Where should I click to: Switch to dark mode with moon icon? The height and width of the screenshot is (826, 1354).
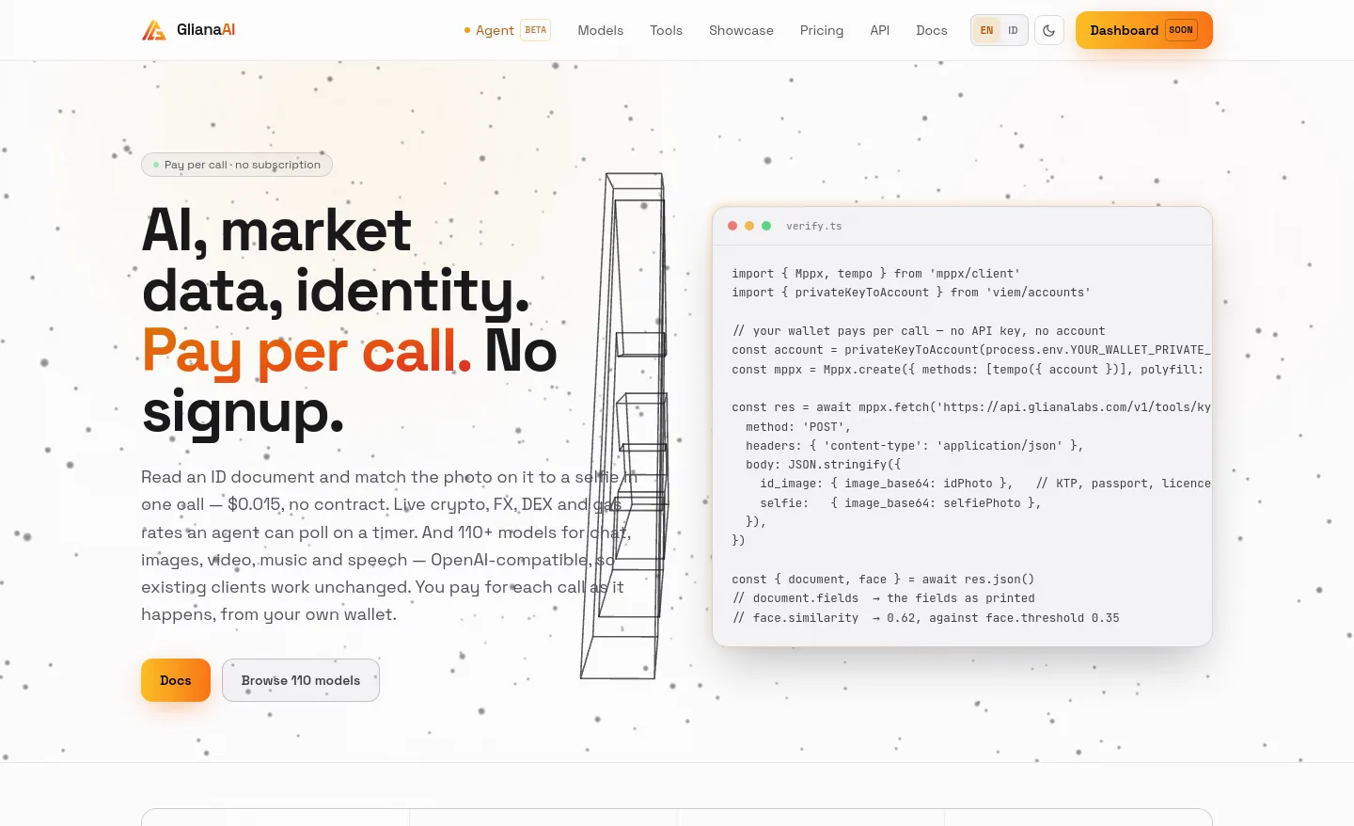tap(1049, 30)
